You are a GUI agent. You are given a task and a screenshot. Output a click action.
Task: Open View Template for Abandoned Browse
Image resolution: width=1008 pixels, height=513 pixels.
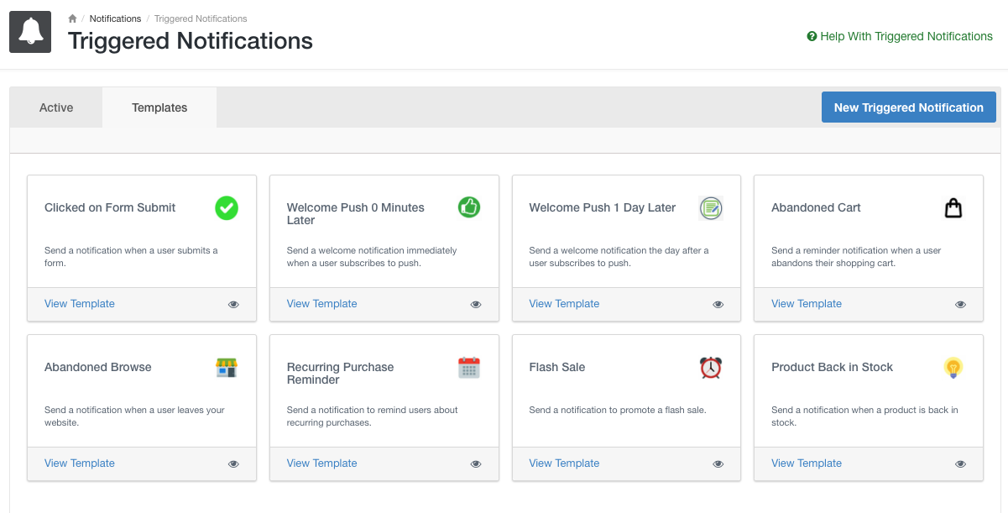(x=80, y=463)
